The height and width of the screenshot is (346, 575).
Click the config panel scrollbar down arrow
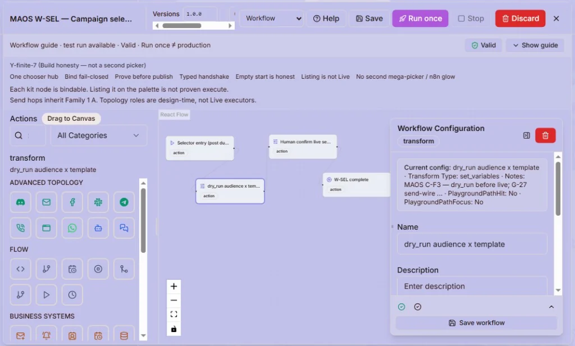click(558, 290)
